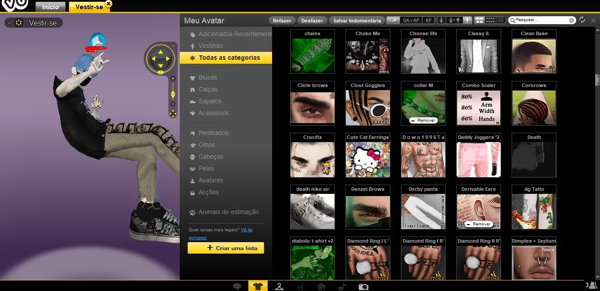The image size is (600, 291).
Task: Collapse the Vestir-se panel with the minus icon
Action: 10,23
